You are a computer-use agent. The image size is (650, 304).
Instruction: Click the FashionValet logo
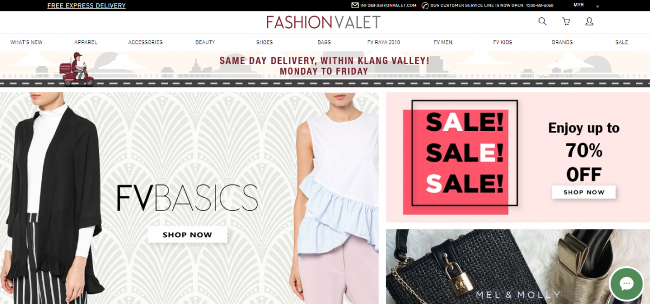[x=323, y=22]
